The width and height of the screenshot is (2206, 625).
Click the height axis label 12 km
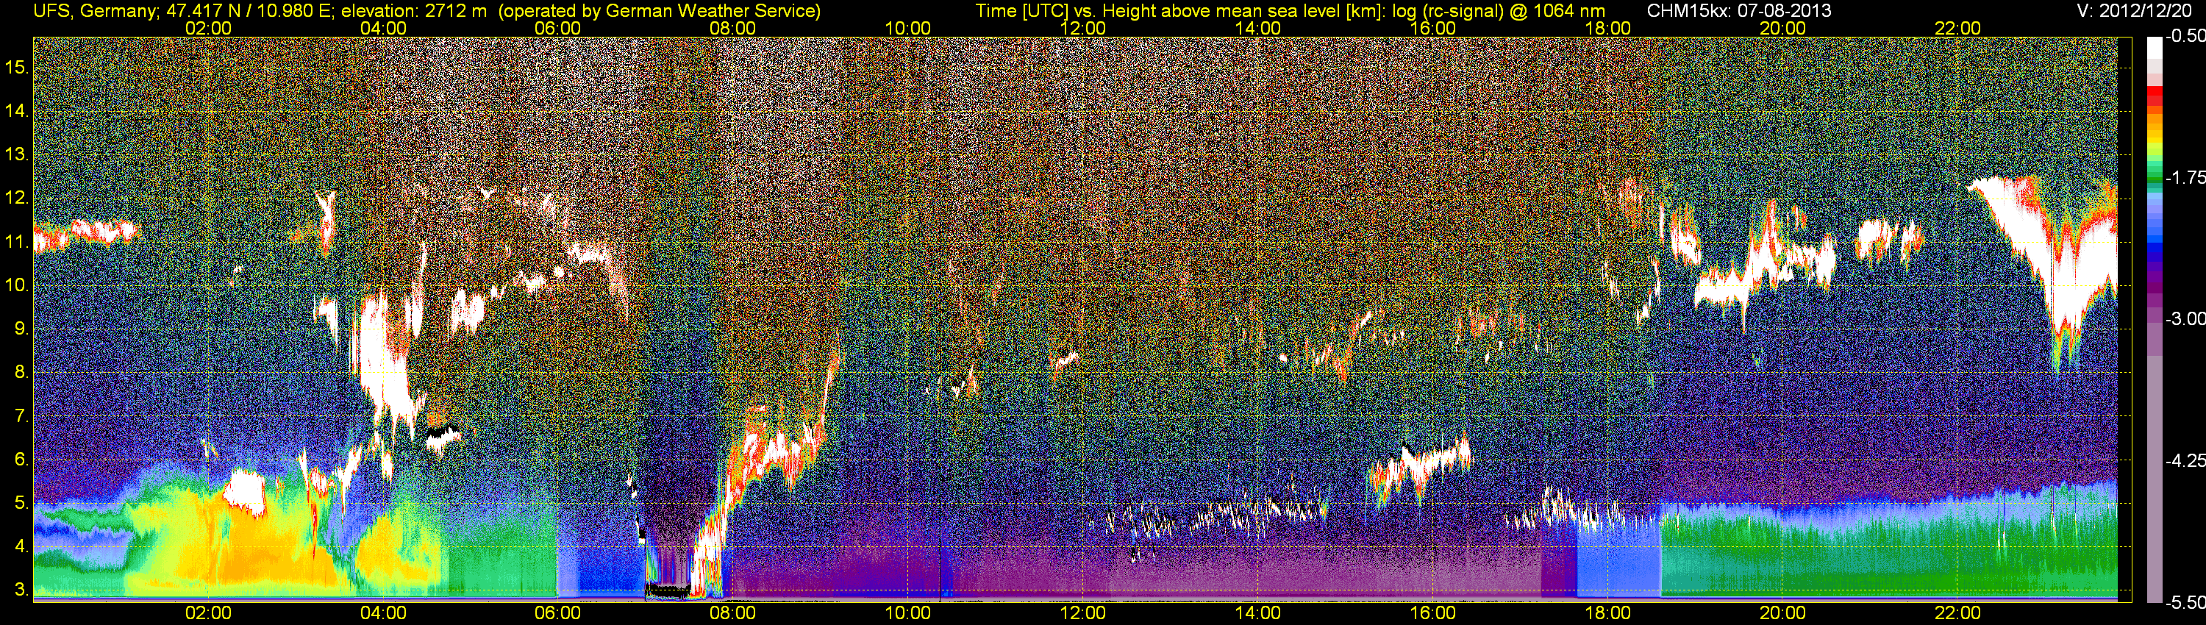(x=17, y=199)
